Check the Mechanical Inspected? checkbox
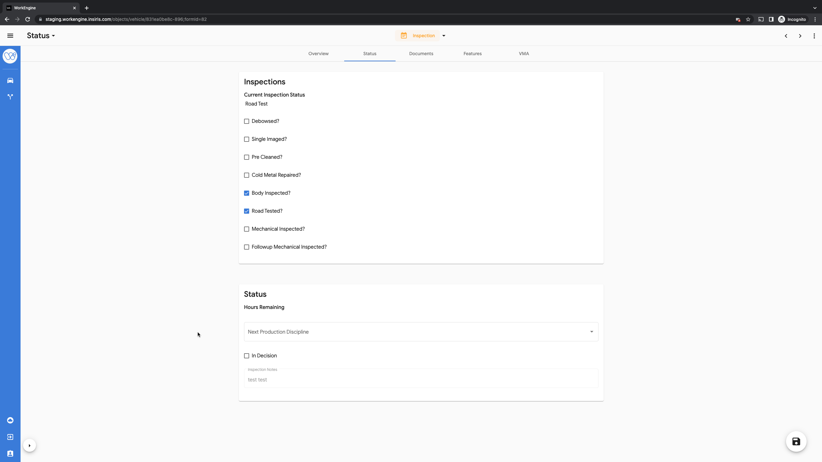 tap(247, 229)
